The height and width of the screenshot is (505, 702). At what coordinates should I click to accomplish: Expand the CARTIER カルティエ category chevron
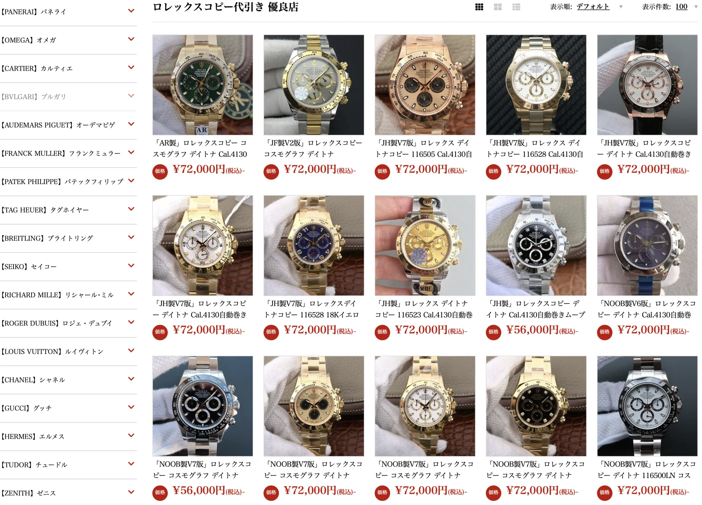coord(131,67)
